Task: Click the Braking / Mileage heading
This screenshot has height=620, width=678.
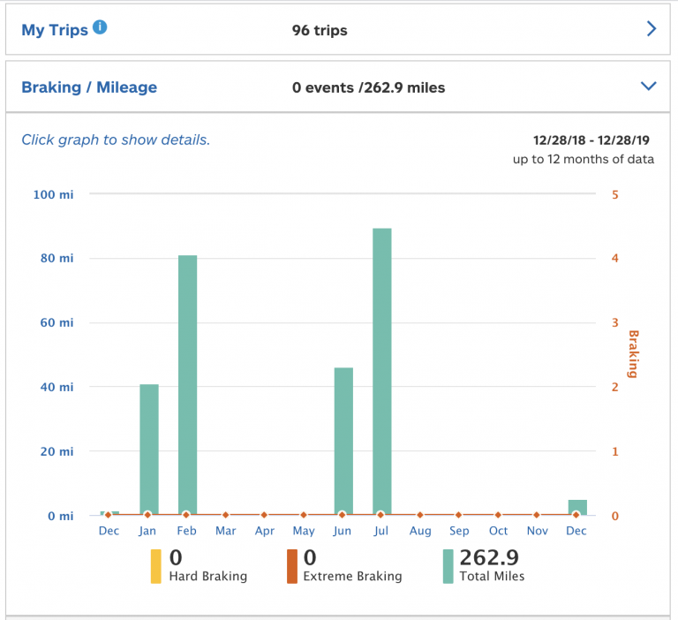Action: pyautogui.click(x=89, y=87)
